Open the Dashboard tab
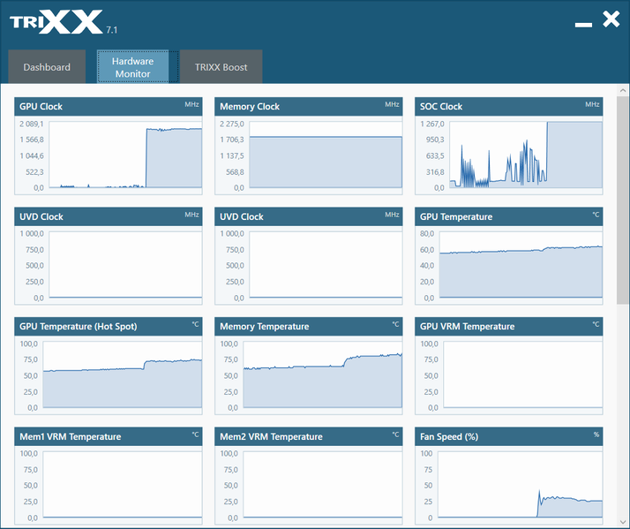Viewport: 630px width, 529px height. tap(47, 67)
